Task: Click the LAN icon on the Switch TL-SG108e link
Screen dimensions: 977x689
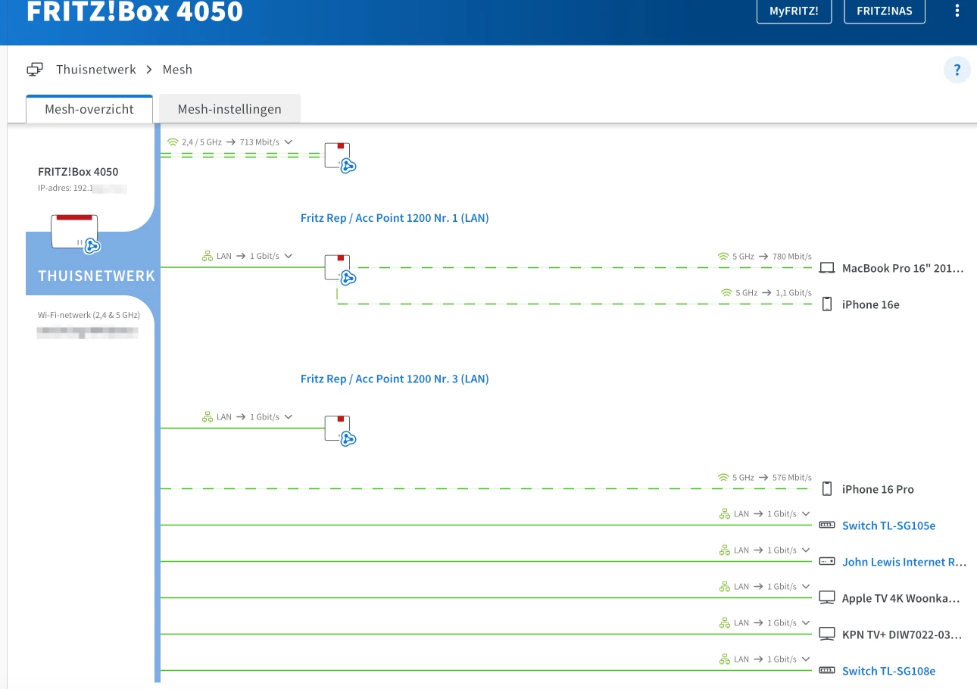Action: [724, 659]
